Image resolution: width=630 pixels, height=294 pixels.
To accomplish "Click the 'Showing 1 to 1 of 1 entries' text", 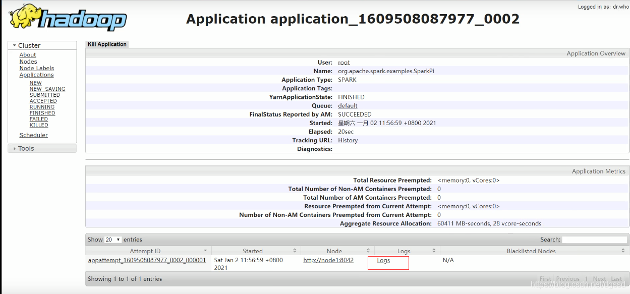I will click(x=125, y=279).
